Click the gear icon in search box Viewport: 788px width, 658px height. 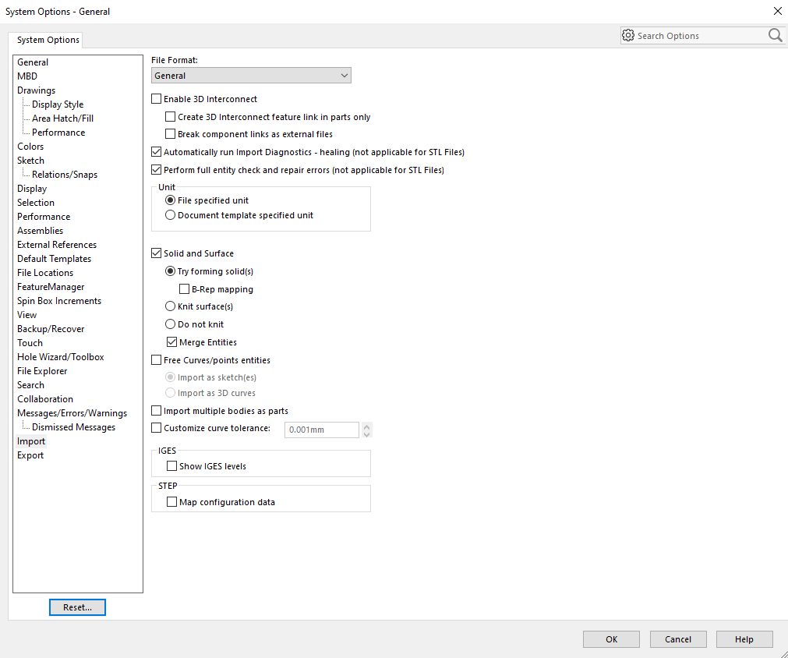tap(628, 35)
